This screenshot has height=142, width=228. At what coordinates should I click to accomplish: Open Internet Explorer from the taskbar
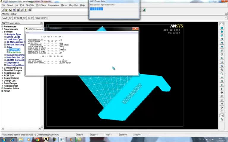coord(12,140)
